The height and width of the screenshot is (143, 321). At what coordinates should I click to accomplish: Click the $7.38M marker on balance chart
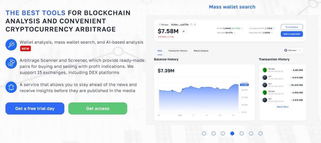coord(244,85)
